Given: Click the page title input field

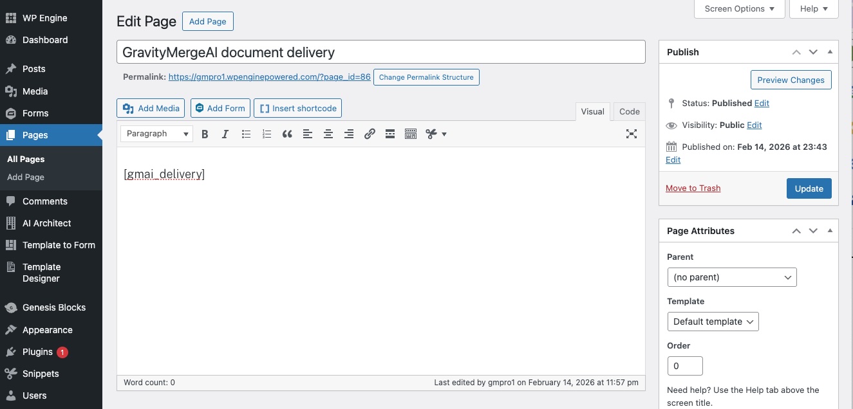Looking at the screenshot, I should [x=380, y=52].
